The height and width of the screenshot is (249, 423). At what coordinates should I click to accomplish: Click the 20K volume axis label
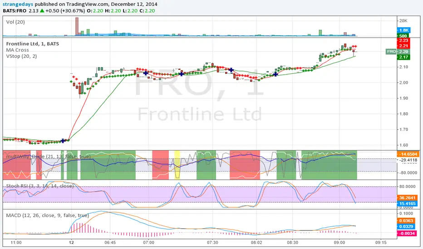click(403, 21)
